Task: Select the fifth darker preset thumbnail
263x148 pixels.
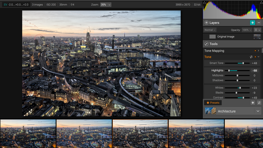Action: point(244,134)
